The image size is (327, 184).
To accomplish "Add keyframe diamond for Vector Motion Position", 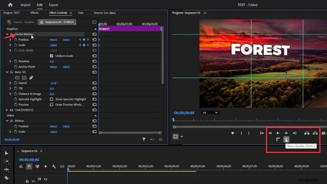I will pyautogui.click(x=84, y=39).
